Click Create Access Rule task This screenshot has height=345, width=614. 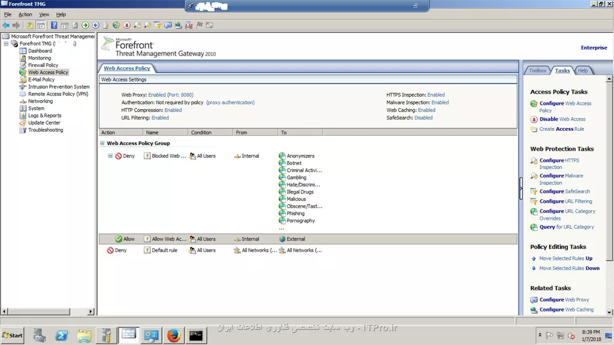click(561, 129)
